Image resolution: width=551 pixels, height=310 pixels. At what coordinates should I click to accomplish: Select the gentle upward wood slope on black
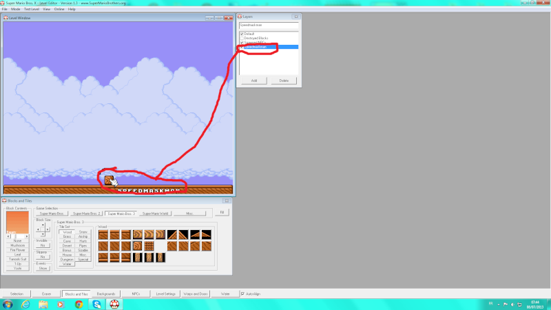(195, 235)
